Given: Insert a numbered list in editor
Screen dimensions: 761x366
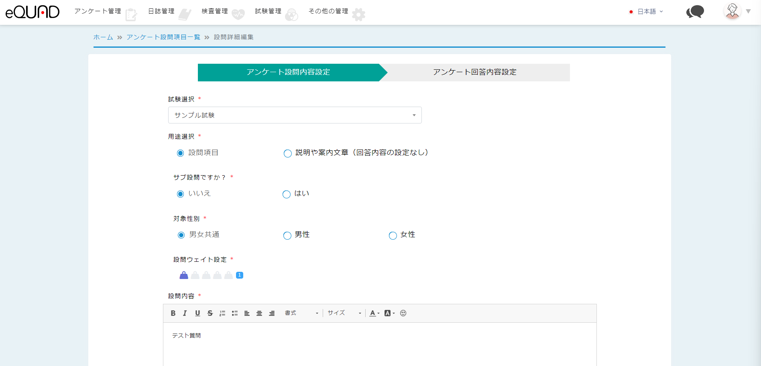Looking at the screenshot, I should click(222, 313).
